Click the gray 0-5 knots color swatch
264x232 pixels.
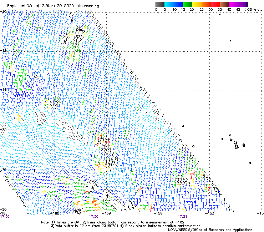tap(160, 4)
